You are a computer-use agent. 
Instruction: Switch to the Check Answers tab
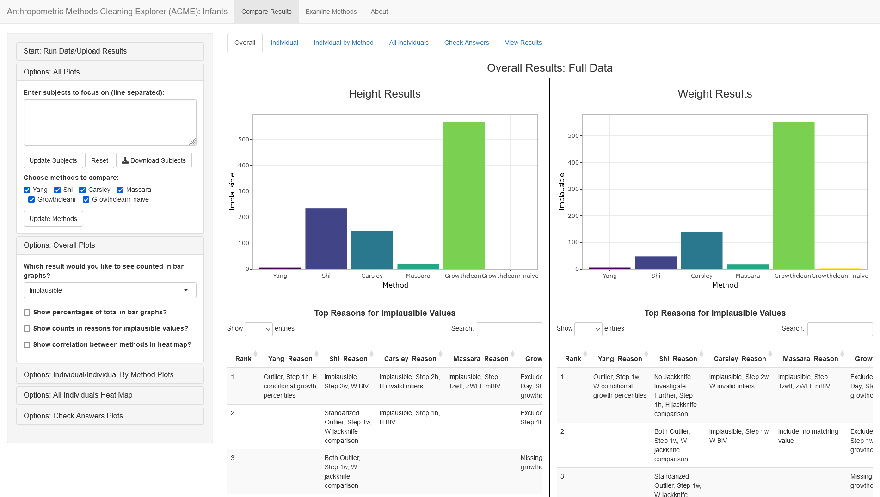click(467, 43)
